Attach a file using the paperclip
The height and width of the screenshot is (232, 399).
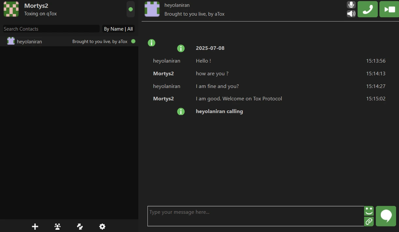[x=369, y=222]
